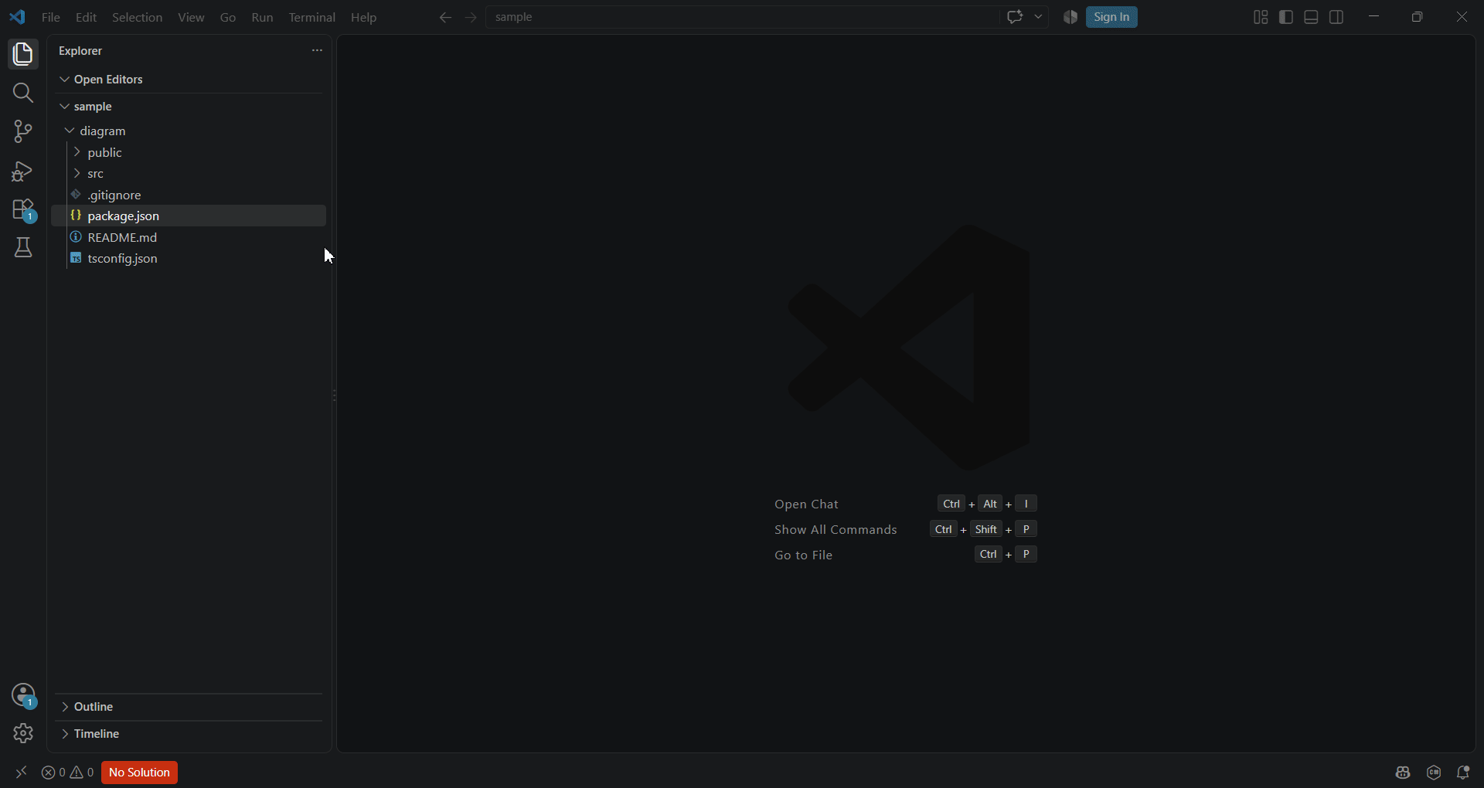Click the No Solution status item

pos(140,773)
